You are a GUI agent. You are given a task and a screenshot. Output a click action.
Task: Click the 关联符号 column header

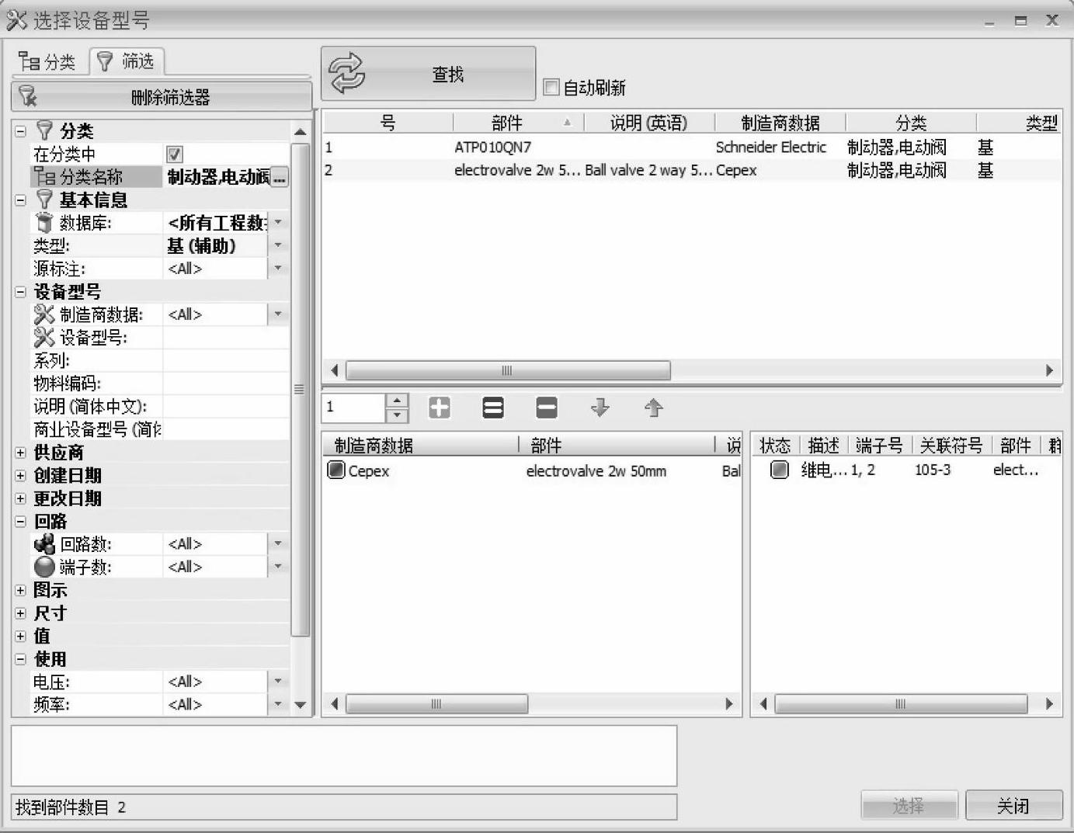coord(951,446)
